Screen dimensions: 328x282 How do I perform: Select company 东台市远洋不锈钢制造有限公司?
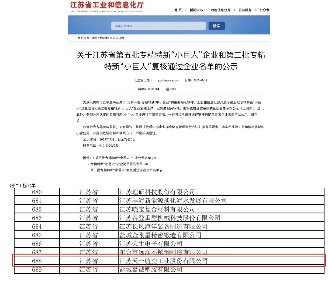tap(164, 252)
